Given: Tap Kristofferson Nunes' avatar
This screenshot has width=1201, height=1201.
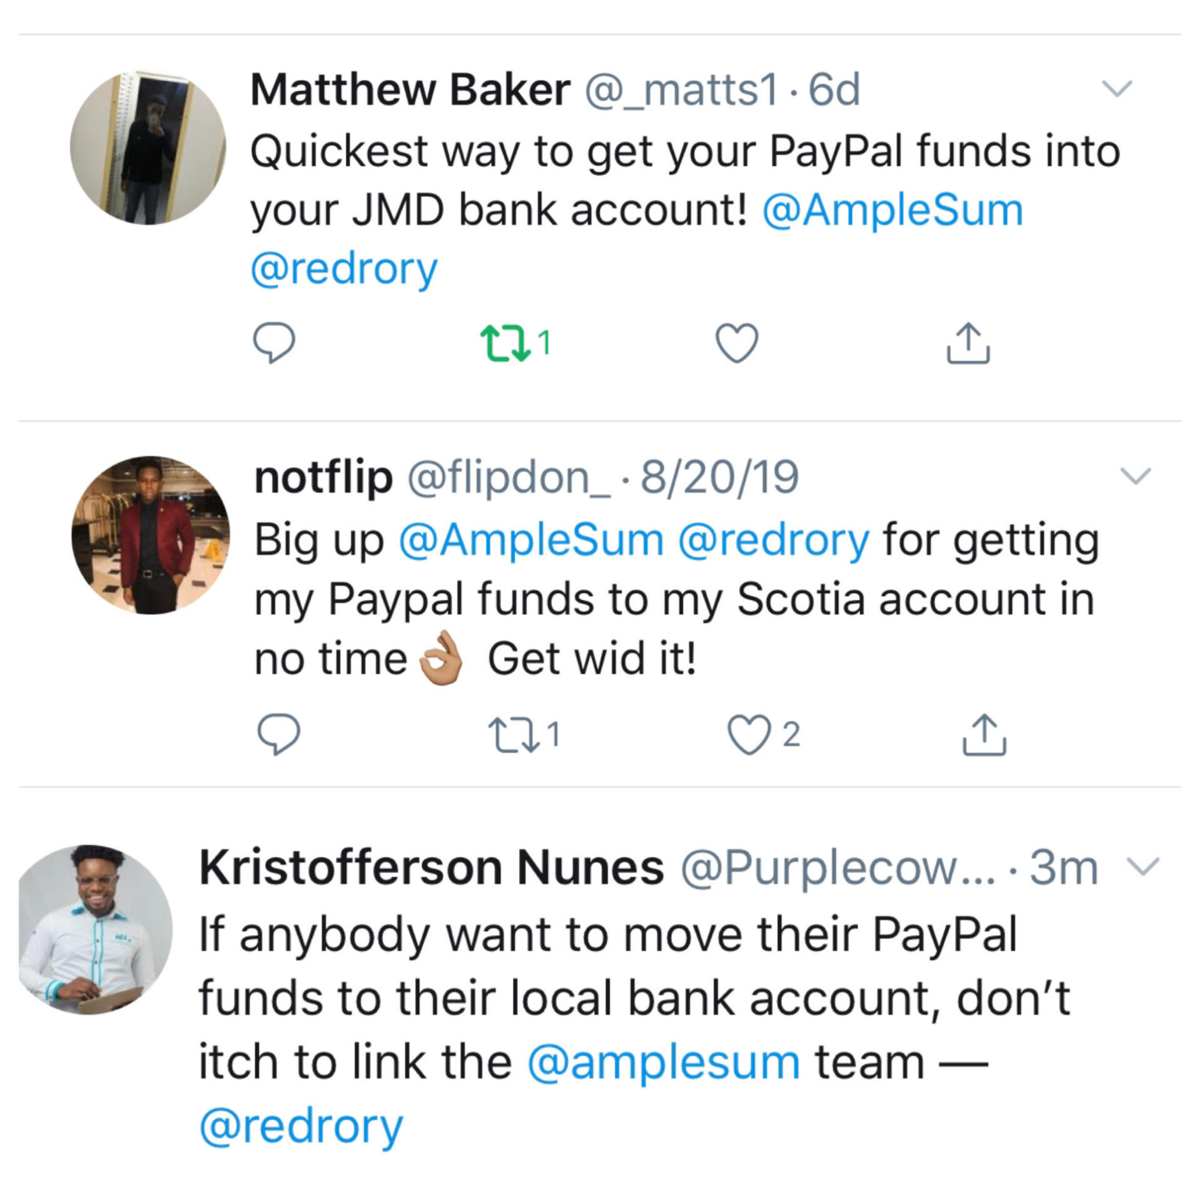Looking at the screenshot, I should coord(95,930).
